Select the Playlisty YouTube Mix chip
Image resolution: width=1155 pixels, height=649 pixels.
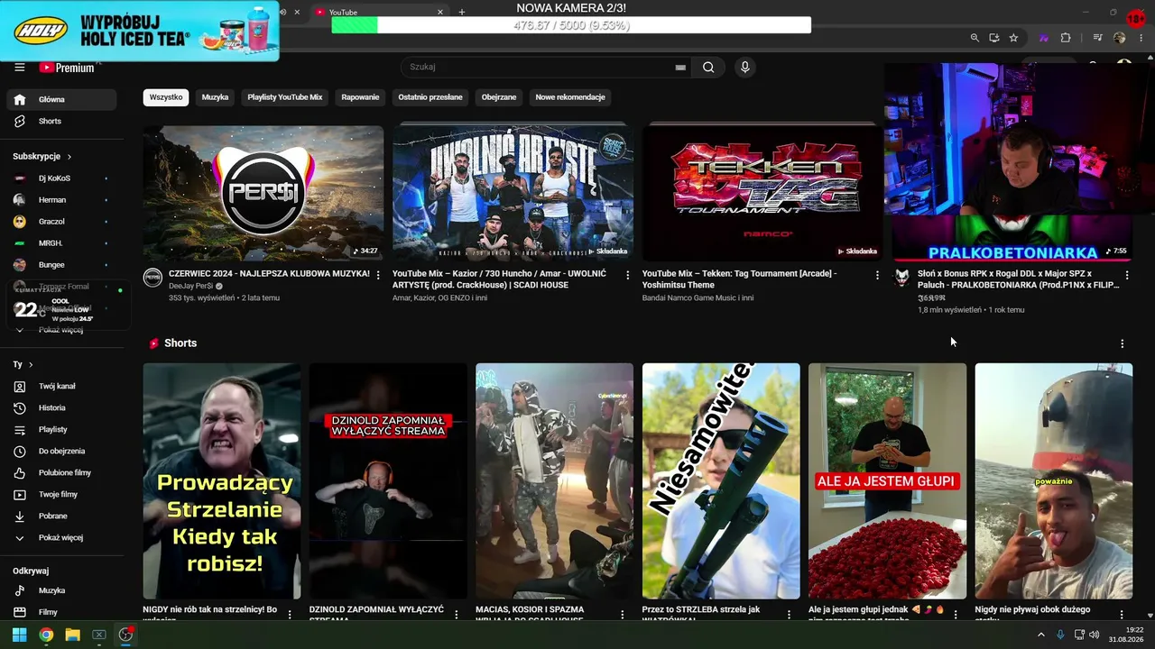[x=285, y=97]
